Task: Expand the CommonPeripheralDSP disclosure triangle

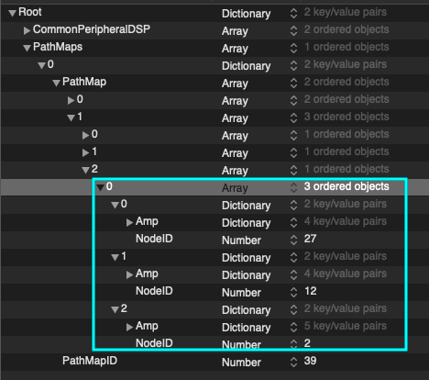Action: 27,30
